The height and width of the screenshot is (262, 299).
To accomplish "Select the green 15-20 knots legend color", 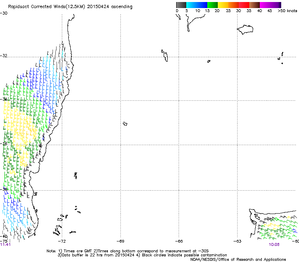I will pyautogui.click(x=213, y=5).
